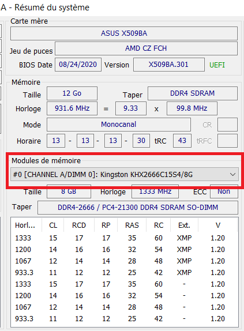Image resolution: width=244 pixels, height=331 pixels.
Task: Click the empty CR field
Action: click(227, 125)
